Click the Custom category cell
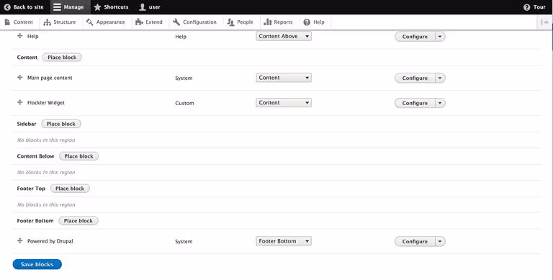This screenshot has width=553, height=280. pos(184,103)
